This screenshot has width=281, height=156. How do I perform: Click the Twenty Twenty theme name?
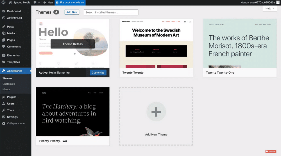(x=133, y=73)
